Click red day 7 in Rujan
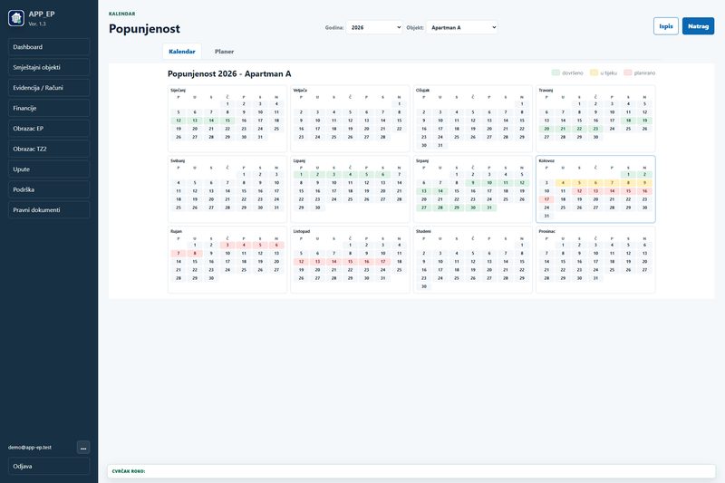The width and height of the screenshot is (725, 483). coord(179,254)
